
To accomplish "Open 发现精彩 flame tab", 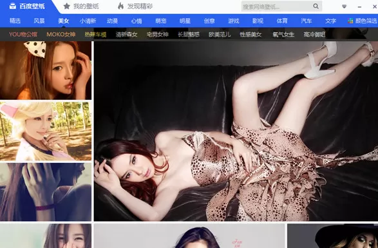I will tap(135, 6).
